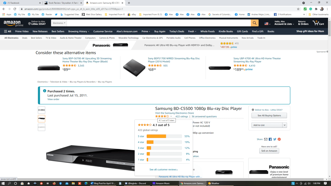Click See All Buying Options button
The image size is (331, 186).
(269, 116)
